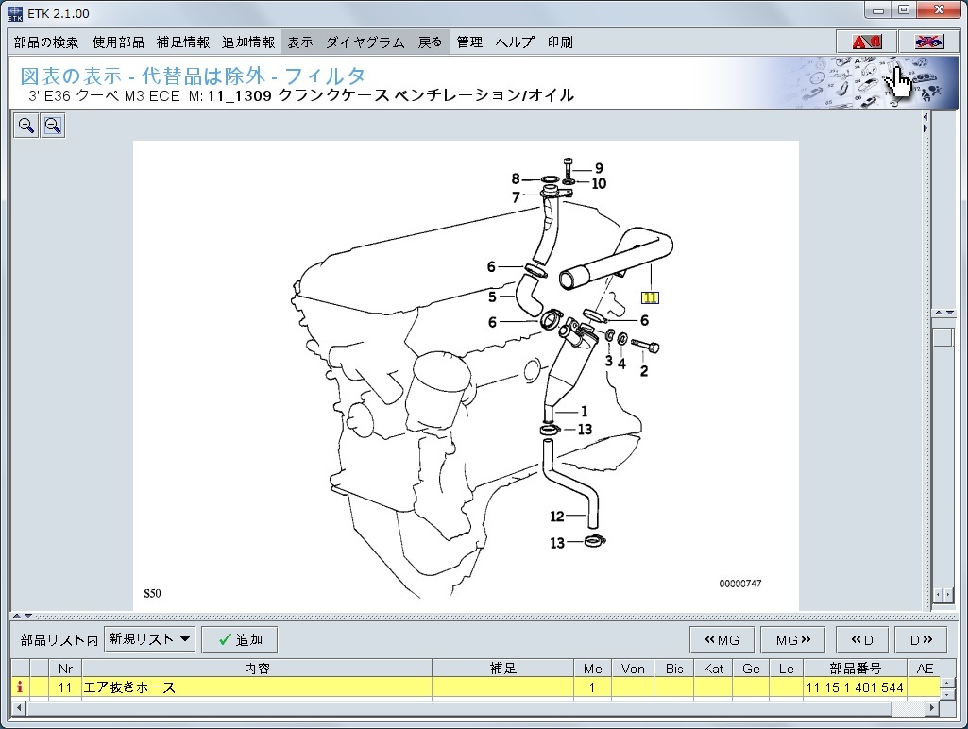The image size is (968, 729).
Task: Click the Nr column header
Action: click(x=65, y=668)
